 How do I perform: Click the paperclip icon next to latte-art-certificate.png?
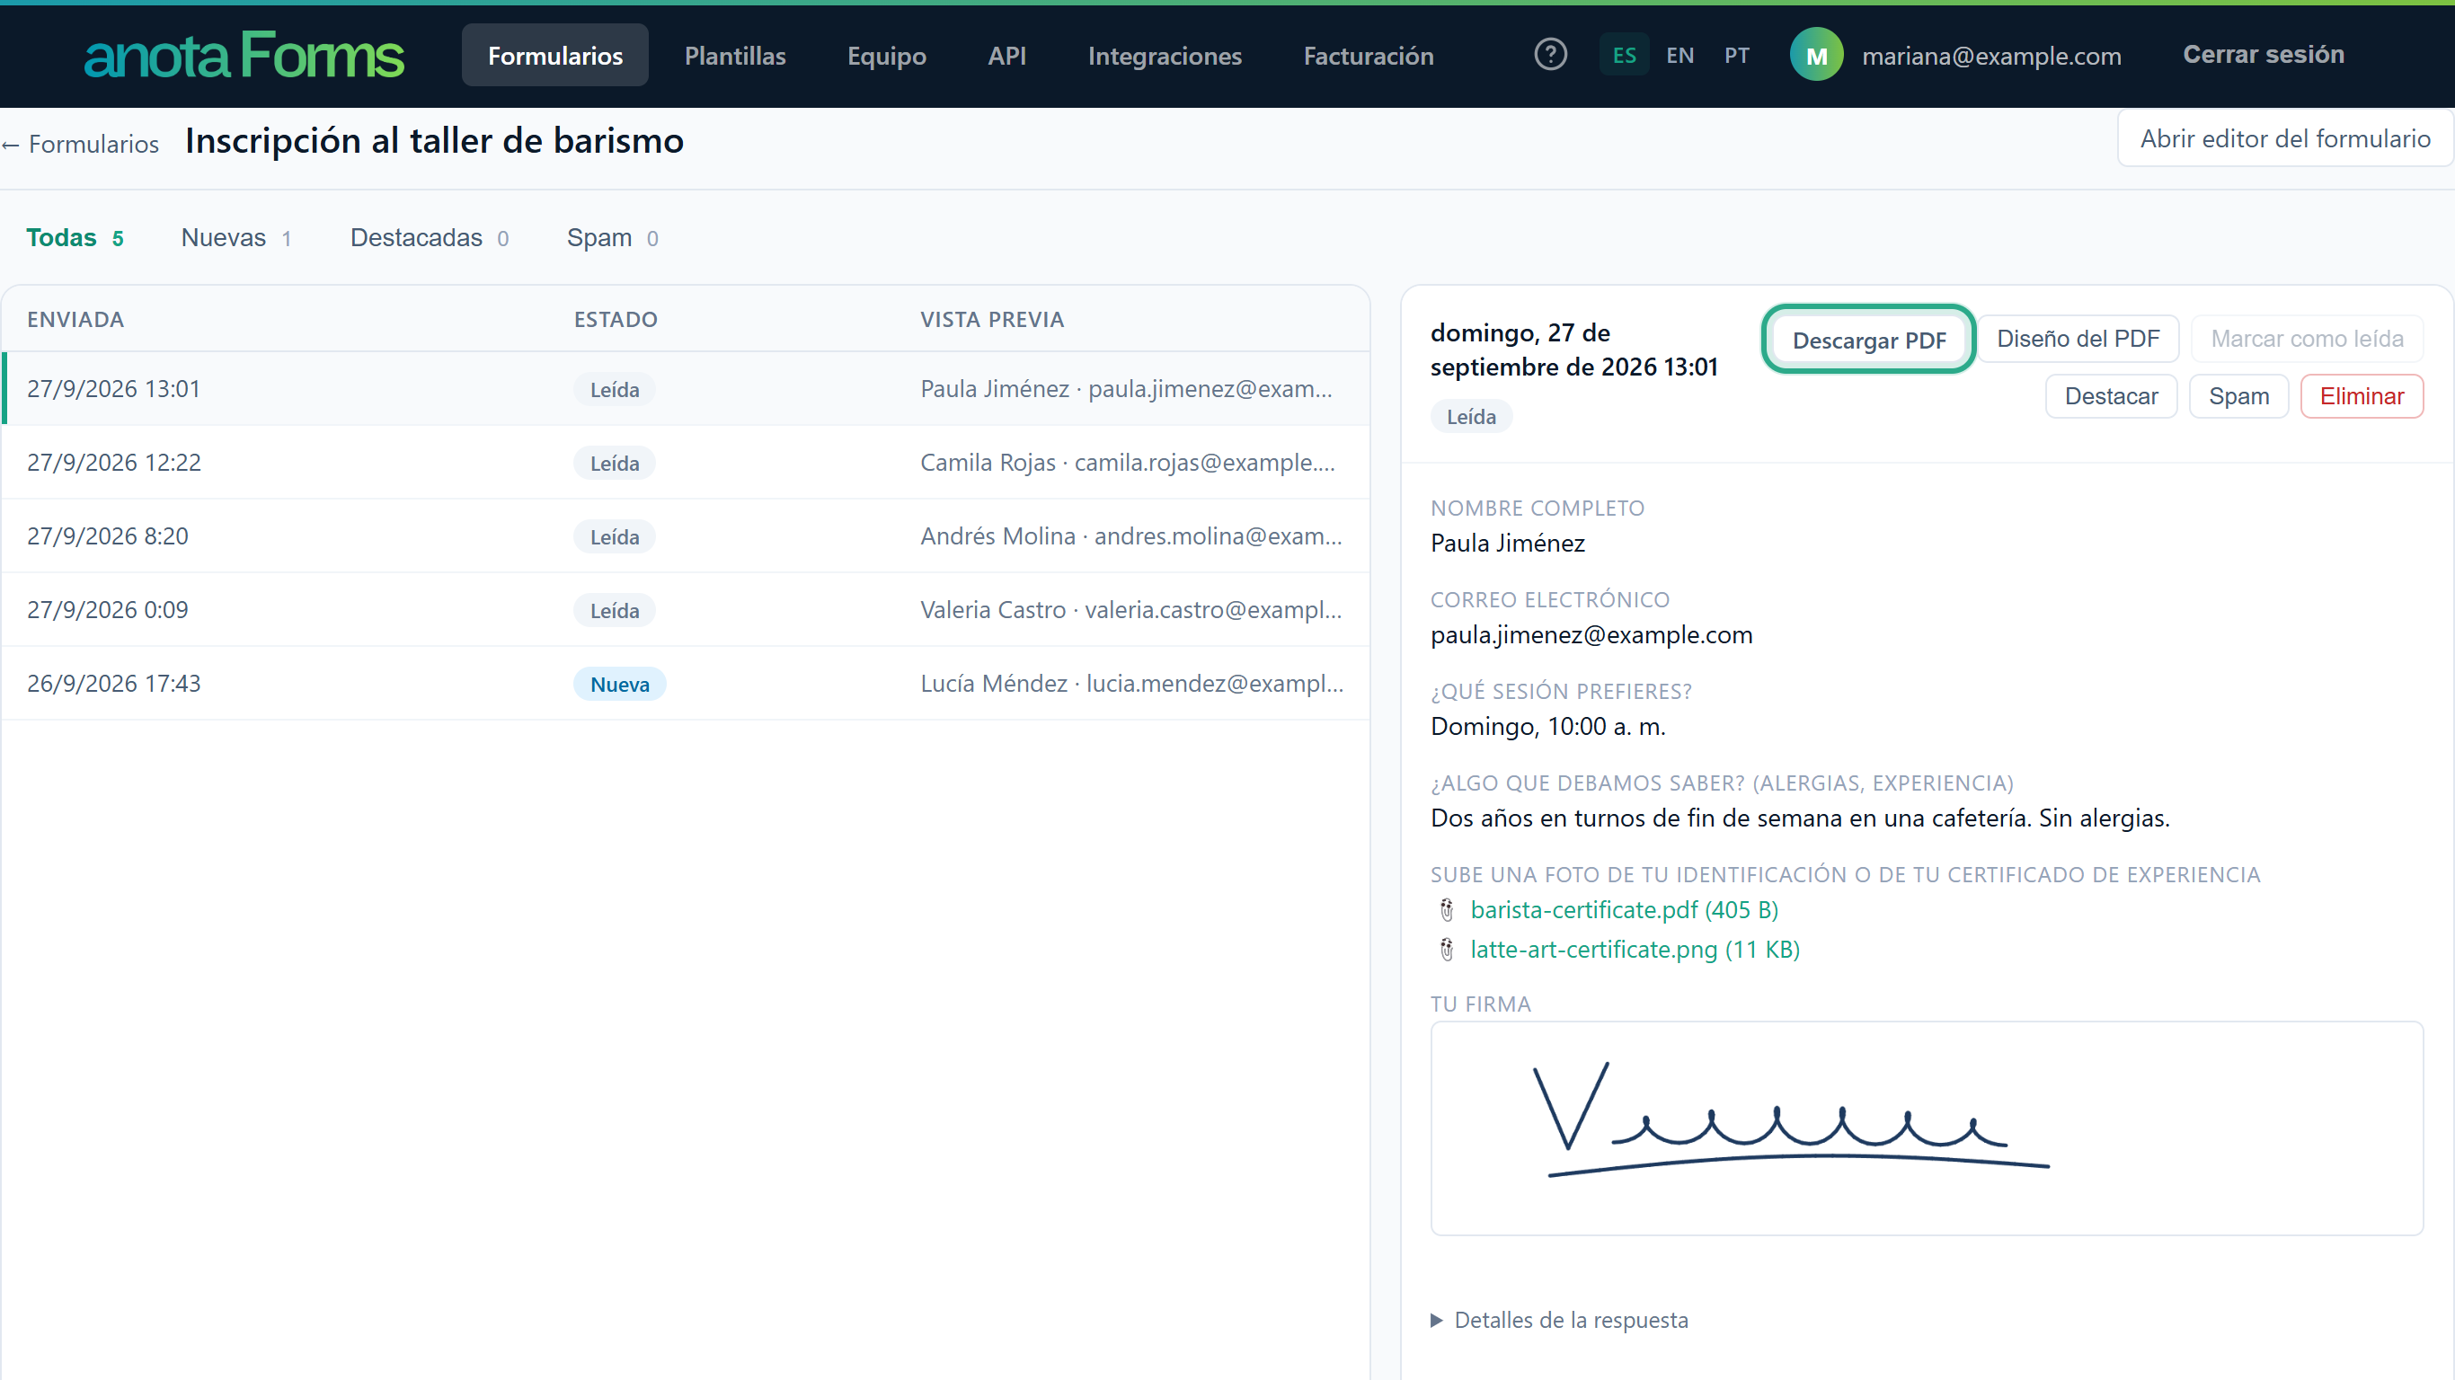[x=1447, y=950]
